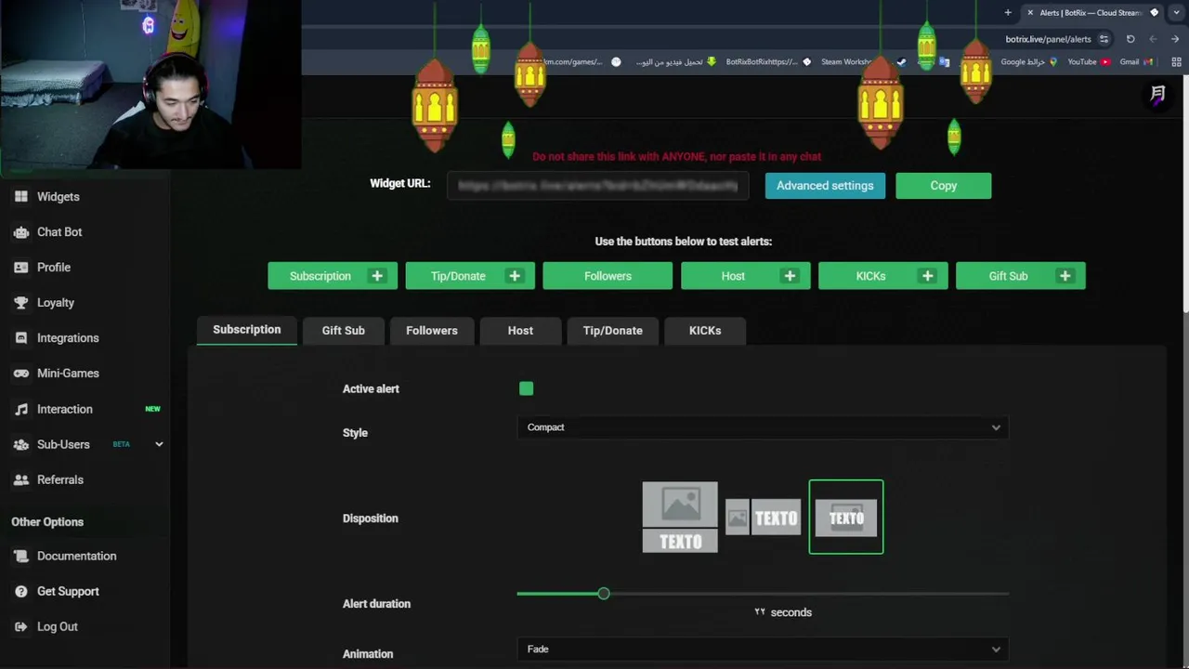Open the Animation dropdown showing Fade
1189x669 pixels.
(x=763, y=649)
